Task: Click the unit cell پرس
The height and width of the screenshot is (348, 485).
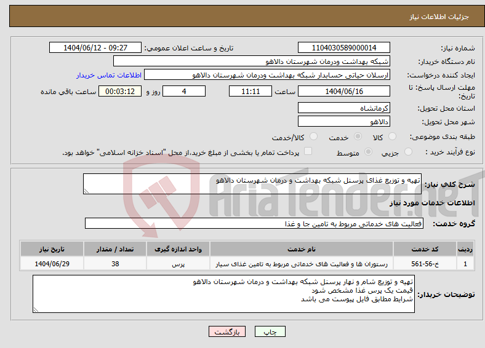Action: [x=178, y=264]
